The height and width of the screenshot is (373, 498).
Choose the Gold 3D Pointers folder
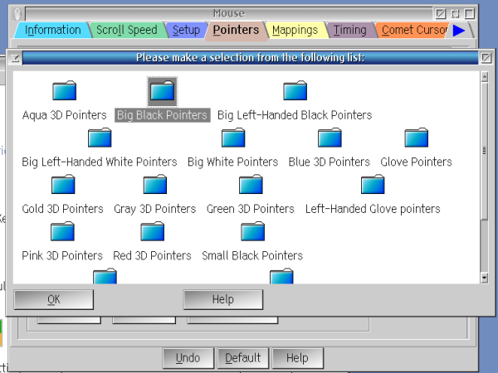[63, 185]
